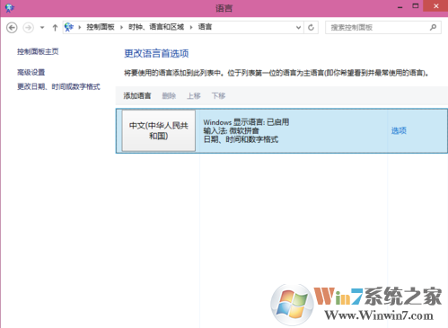Click the search magnifier icon

coord(433,28)
